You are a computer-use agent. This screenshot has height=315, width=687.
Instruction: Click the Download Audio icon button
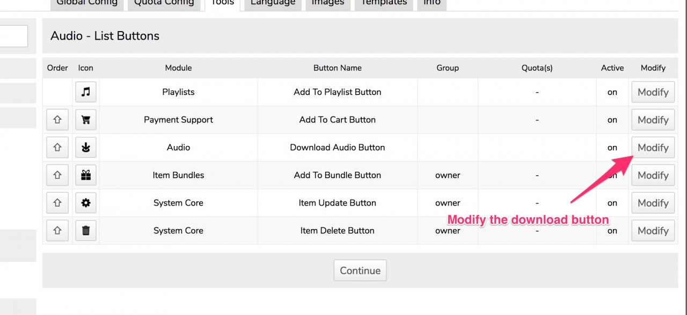pyautogui.click(x=85, y=148)
